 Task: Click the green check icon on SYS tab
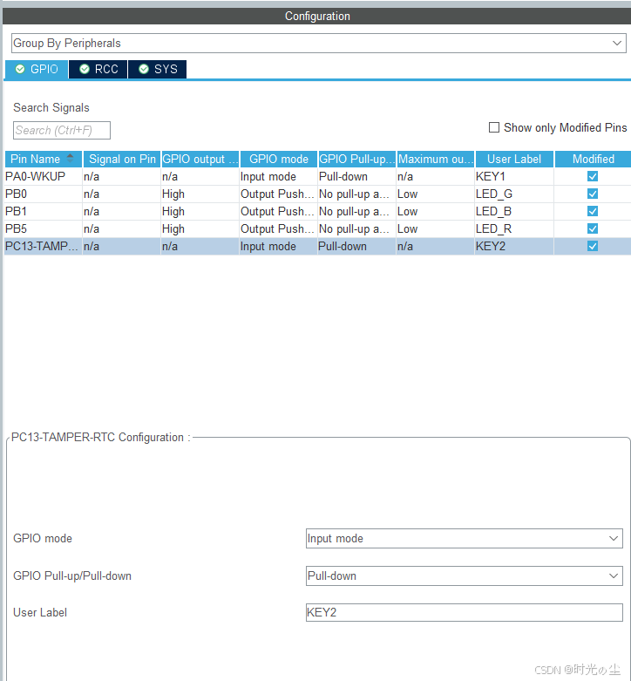click(x=144, y=69)
